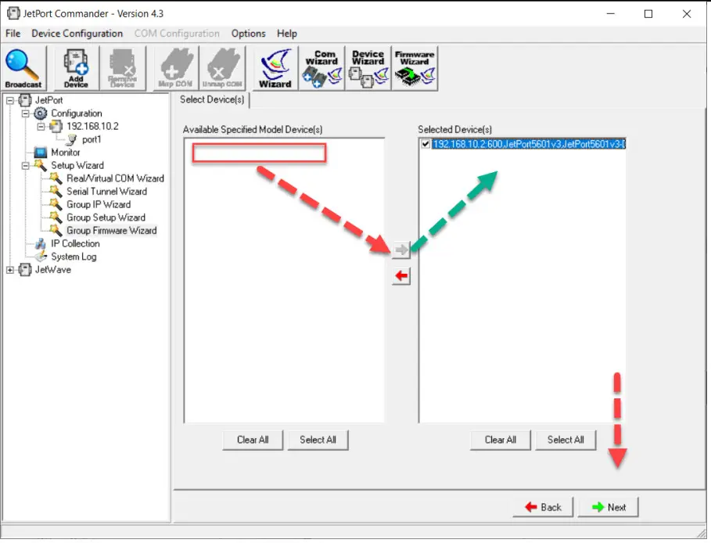Screen dimensions: 711x543
Task: Click the Back button
Action: pyautogui.click(x=544, y=507)
